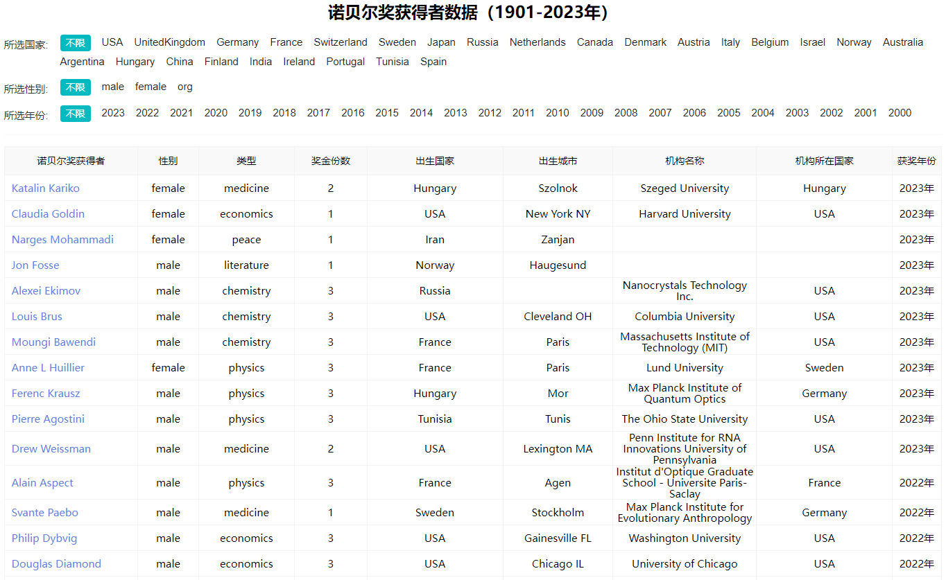
Task: Choose UnitedKingdom from the country filter
Action: click(169, 42)
